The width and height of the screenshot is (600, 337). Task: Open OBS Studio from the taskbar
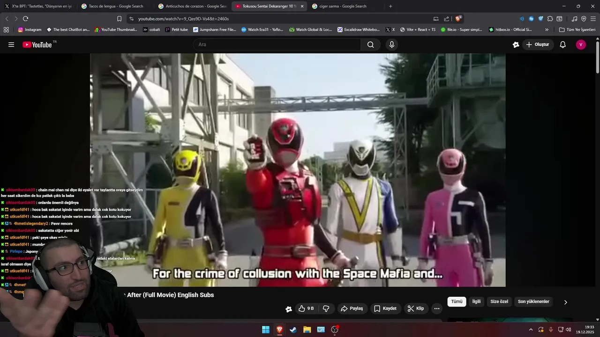pos(335,330)
